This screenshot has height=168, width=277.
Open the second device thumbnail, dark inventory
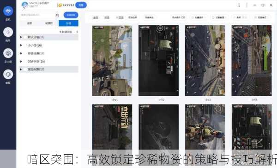click(159, 61)
